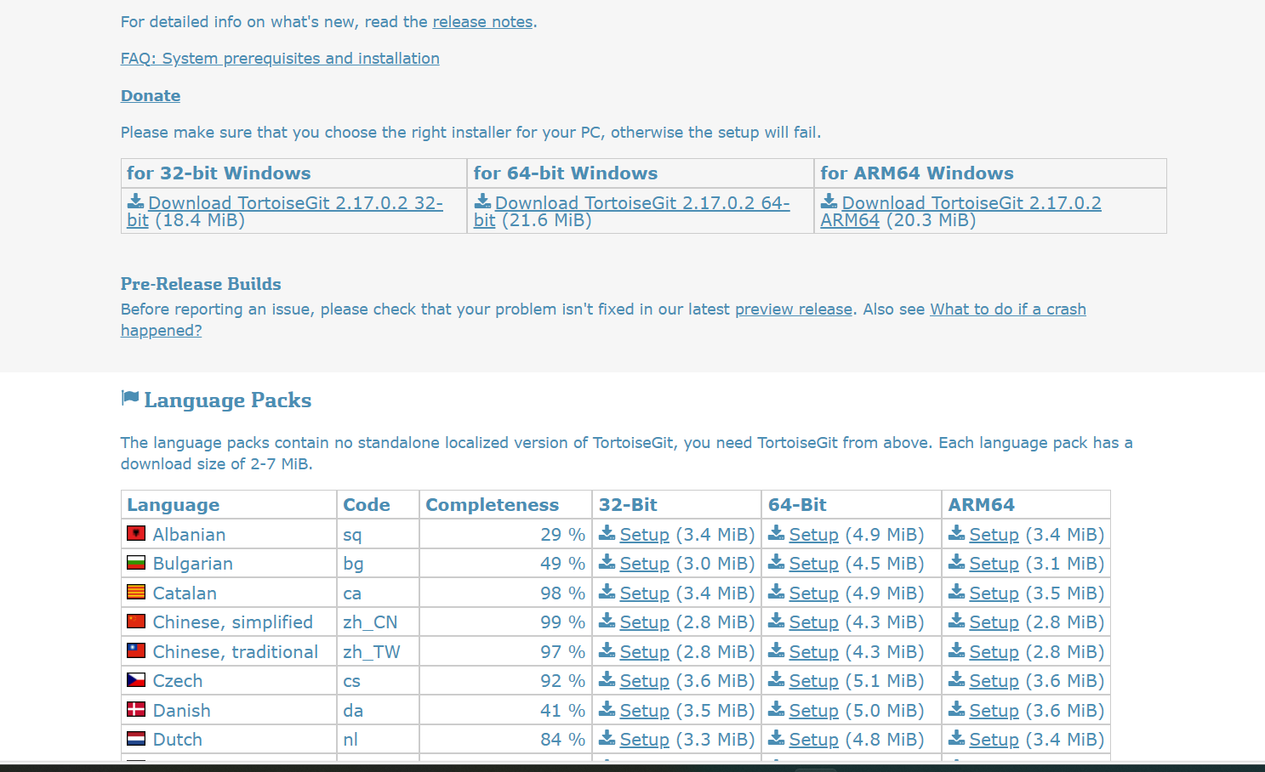
Task: Click download icon for Chinese traditional 64-Bit setup
Action: pos(777,650)
